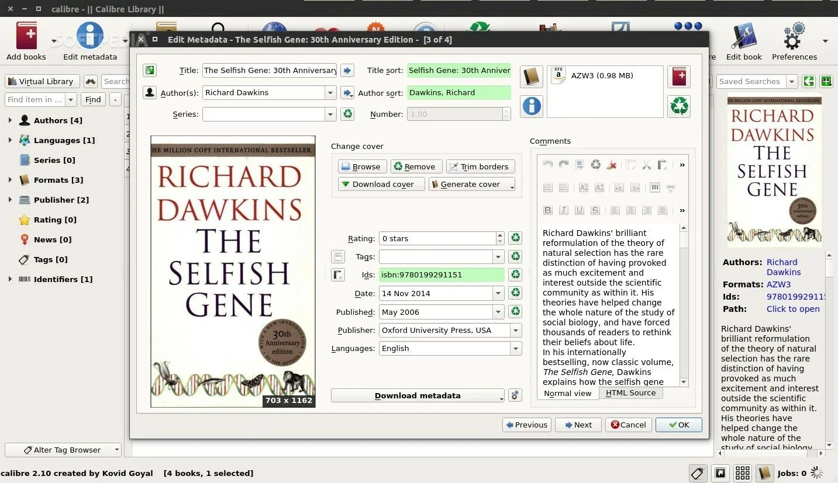838x483 pixels.
Task: Clear the series field
Action: click(347, 114)
